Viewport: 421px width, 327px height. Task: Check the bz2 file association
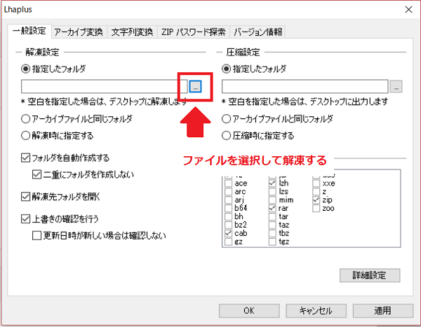229,225
